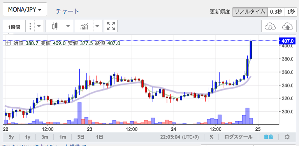Select the 5y time range
Image resolution: width=299 pixels, height=146 pixels.
pos(11,137)
